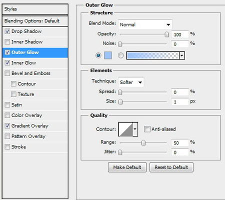Click the Size value field
The image size is (225, 200).
pyautogui.click(x=180, y=101)
